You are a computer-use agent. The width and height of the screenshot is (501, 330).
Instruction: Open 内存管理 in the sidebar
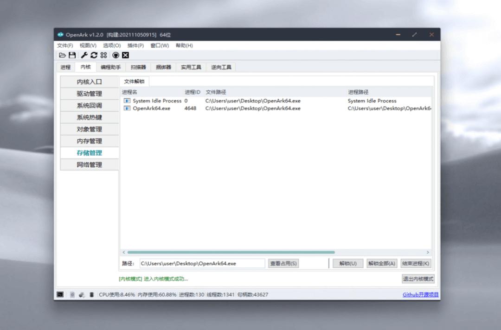[89, 141]
